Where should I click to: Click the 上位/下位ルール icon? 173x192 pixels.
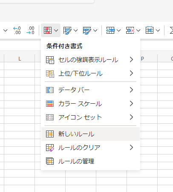click(50, 74)
